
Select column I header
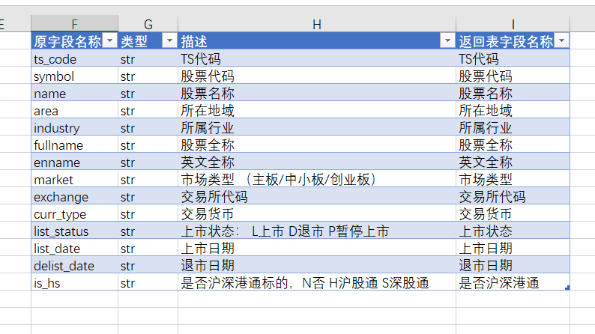(x=513, y=24)
